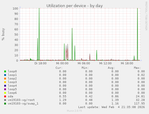Screen dimensions: 149x114
Task: Select the 'vm19103-vg/swap_1' legend label
Action: (x=23, y=104)
